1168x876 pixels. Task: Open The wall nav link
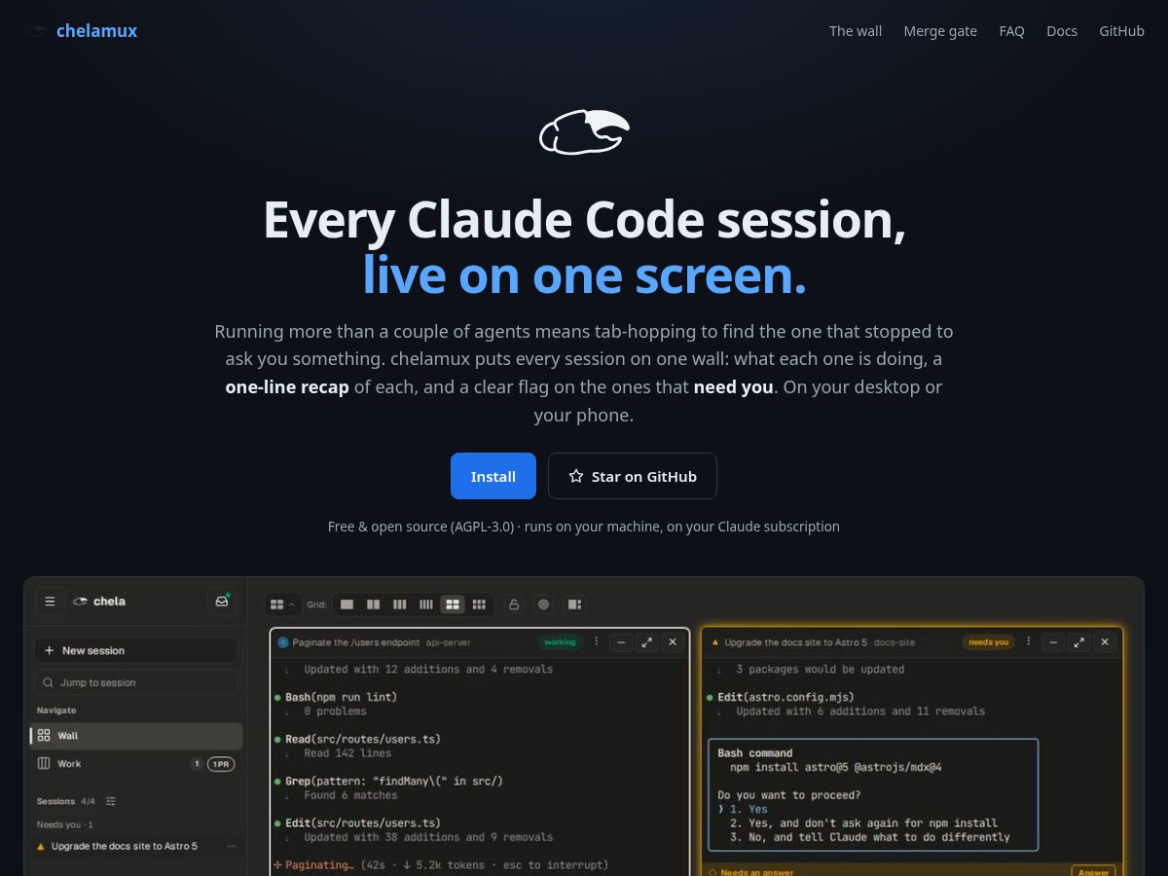pyautogui.click(x=856, y=31)
